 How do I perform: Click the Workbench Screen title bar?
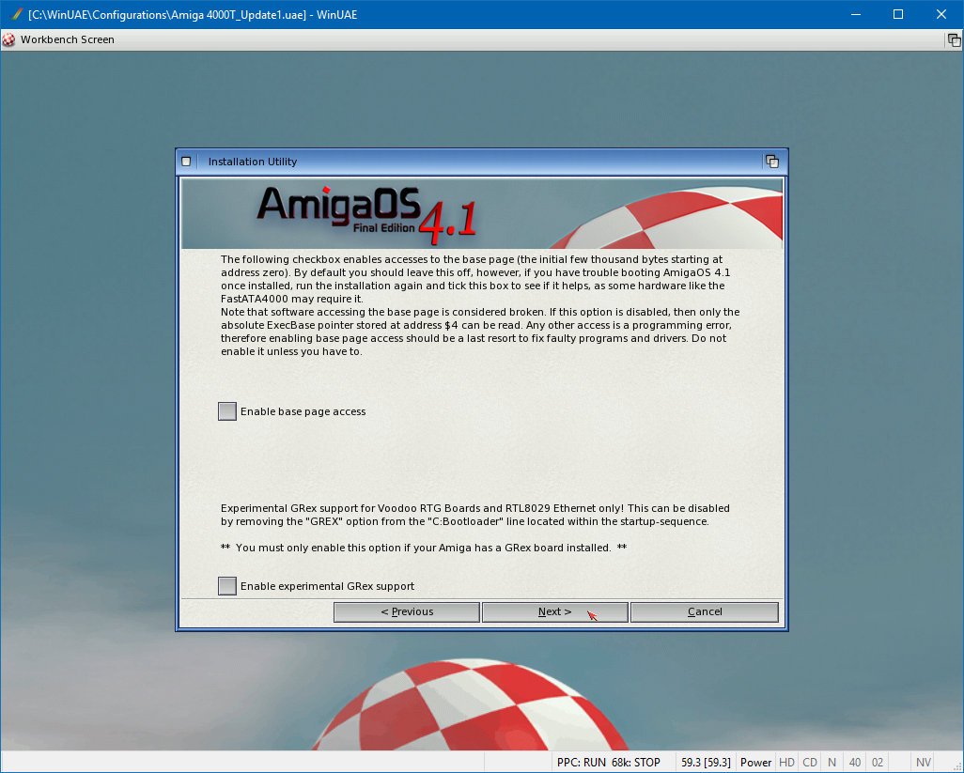[x=470, y=39]
